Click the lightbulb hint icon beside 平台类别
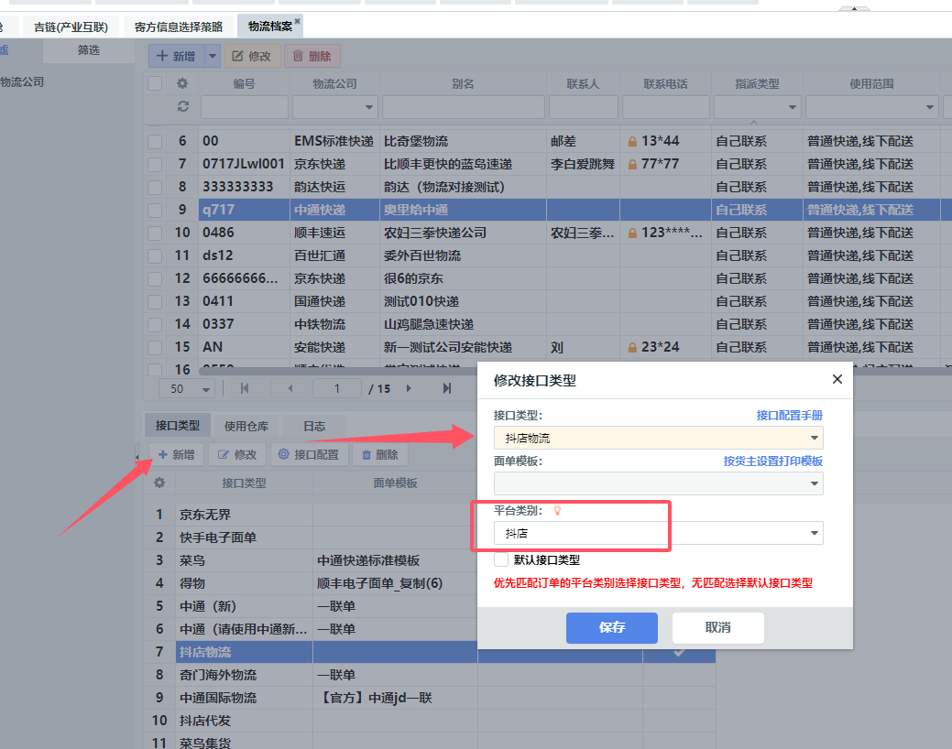Screen dimensions: 952x749 click(x=557, y=511)
